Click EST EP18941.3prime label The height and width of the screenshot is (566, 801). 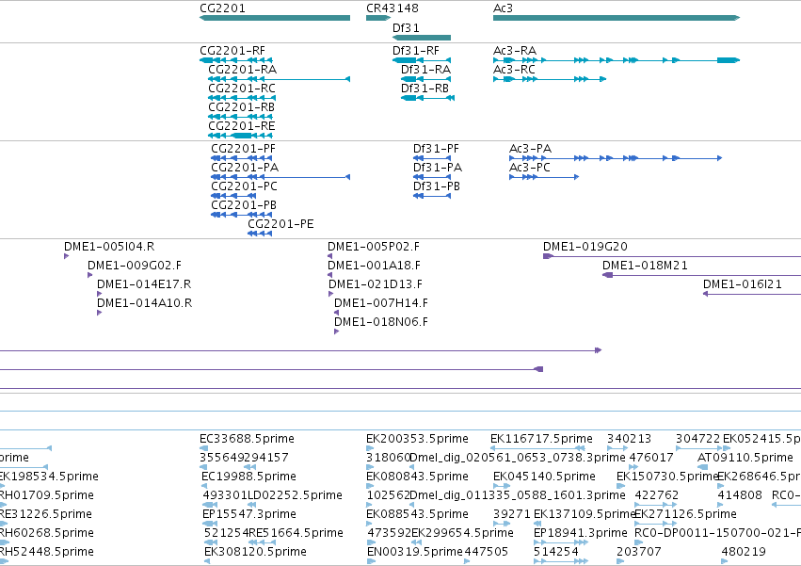tap(581, 534)
